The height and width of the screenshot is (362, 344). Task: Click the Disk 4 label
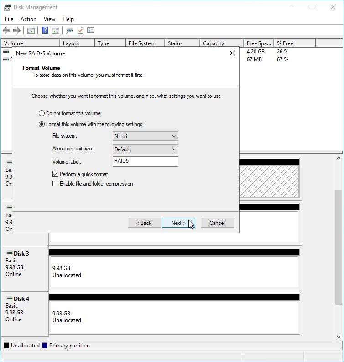[21, 299]
